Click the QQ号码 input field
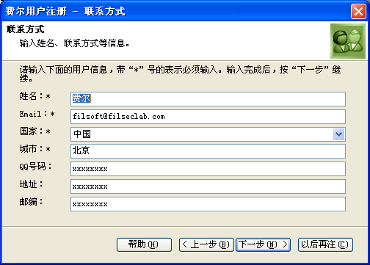370x265 pixels. pos(208,169)
